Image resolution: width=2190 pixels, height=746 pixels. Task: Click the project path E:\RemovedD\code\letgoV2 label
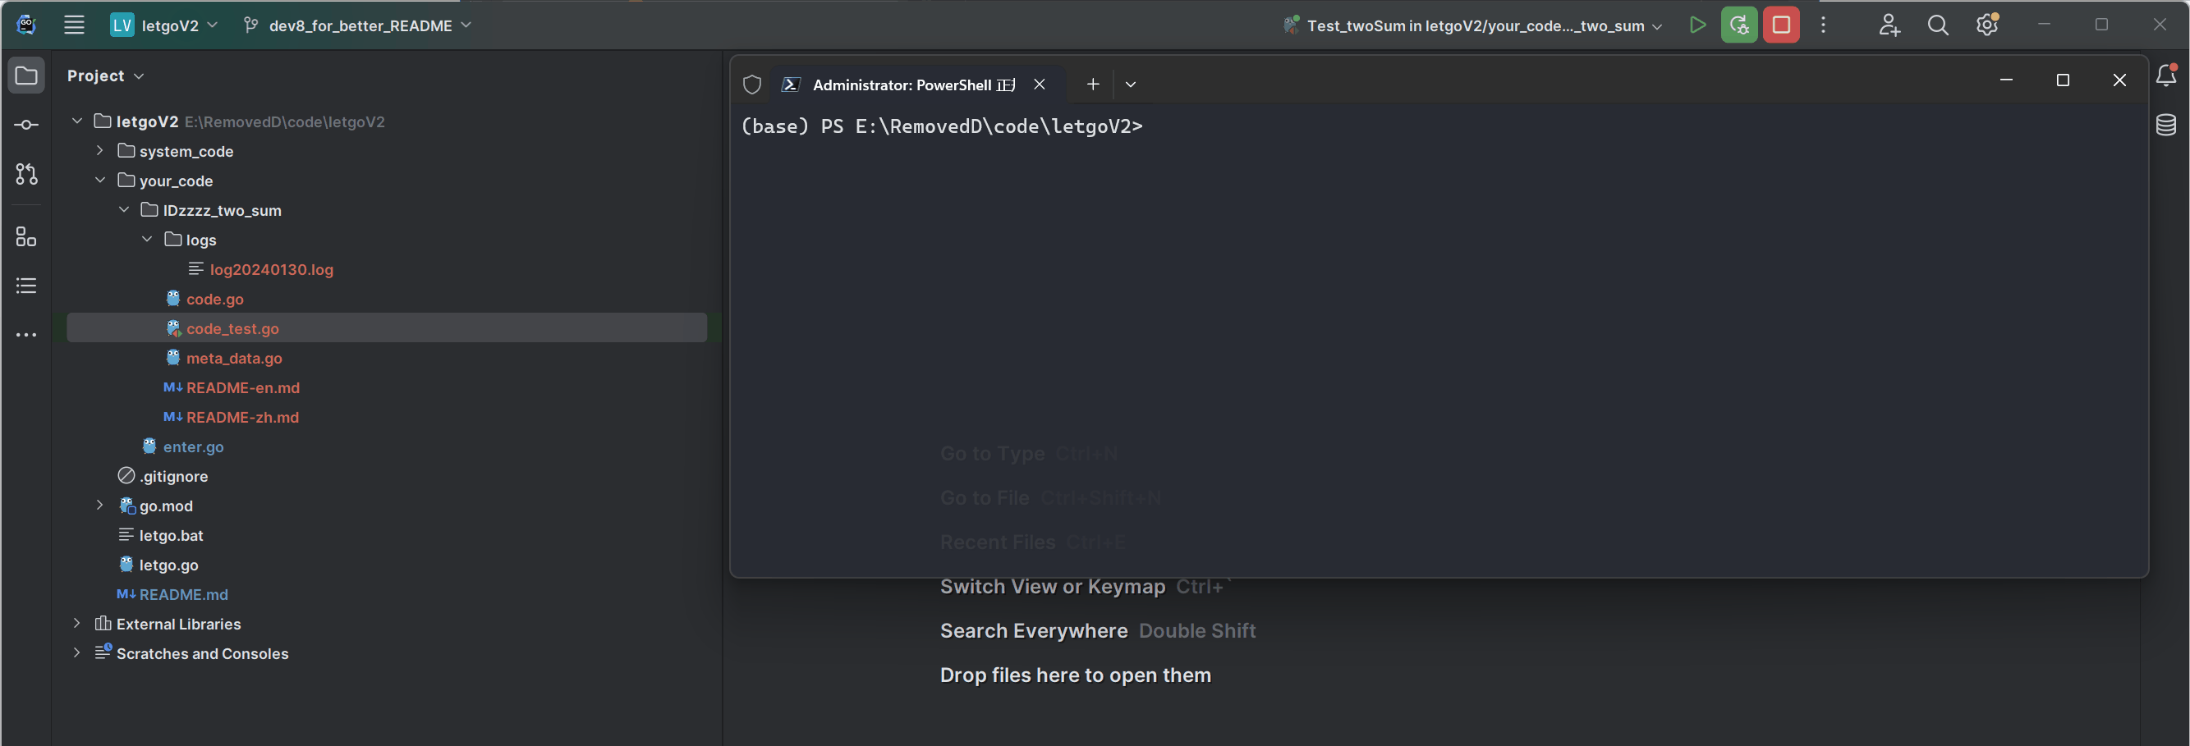[285, 121]
